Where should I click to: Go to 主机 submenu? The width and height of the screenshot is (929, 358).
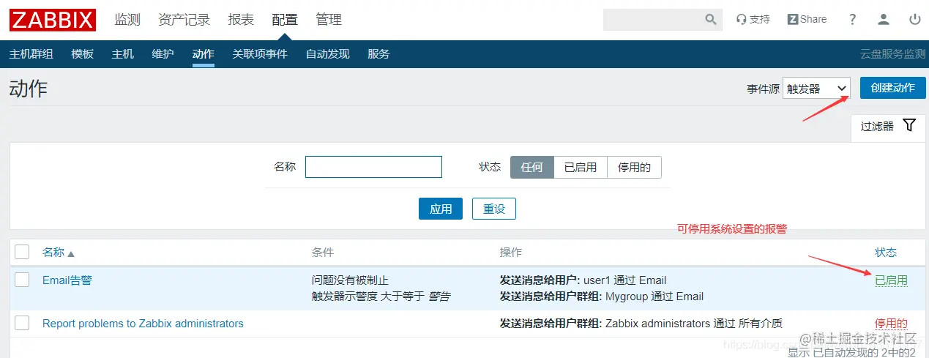pyautogui.click(x=123, y=54)
